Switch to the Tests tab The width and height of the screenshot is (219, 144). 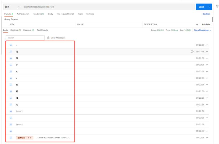(x=80, y=14)
